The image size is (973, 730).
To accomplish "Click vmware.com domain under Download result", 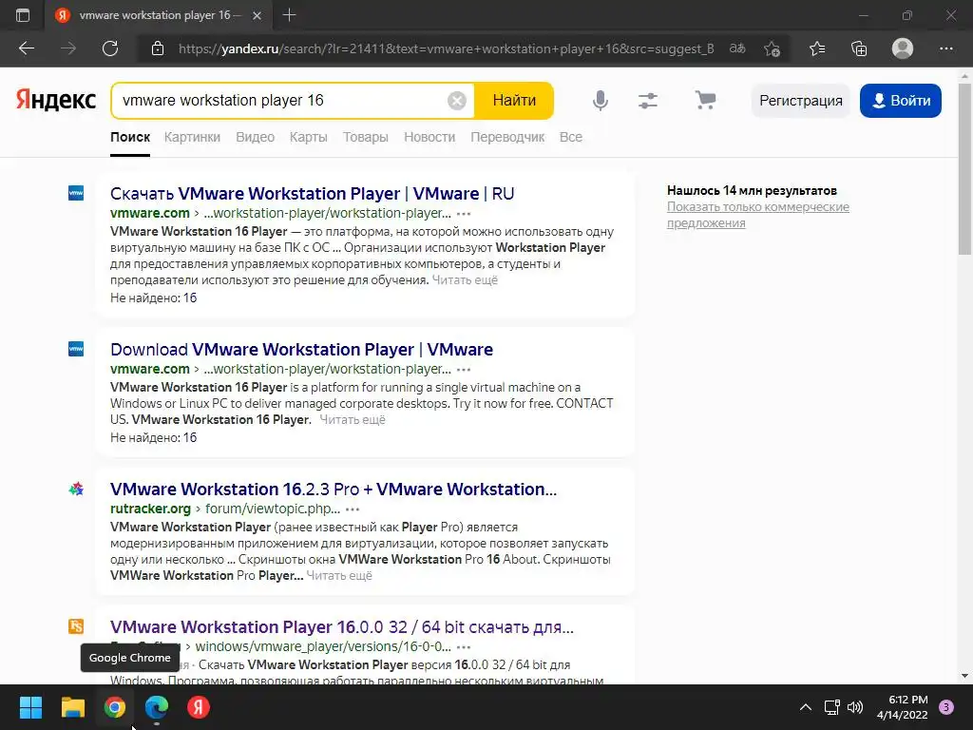I will coord(150,369).
